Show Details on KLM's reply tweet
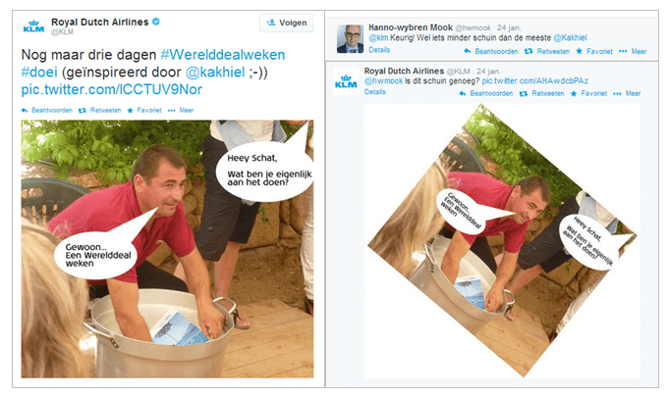Image resolution: width=668 pixels, height=397 pixels. pyautogui.click(x=375, y=92)
